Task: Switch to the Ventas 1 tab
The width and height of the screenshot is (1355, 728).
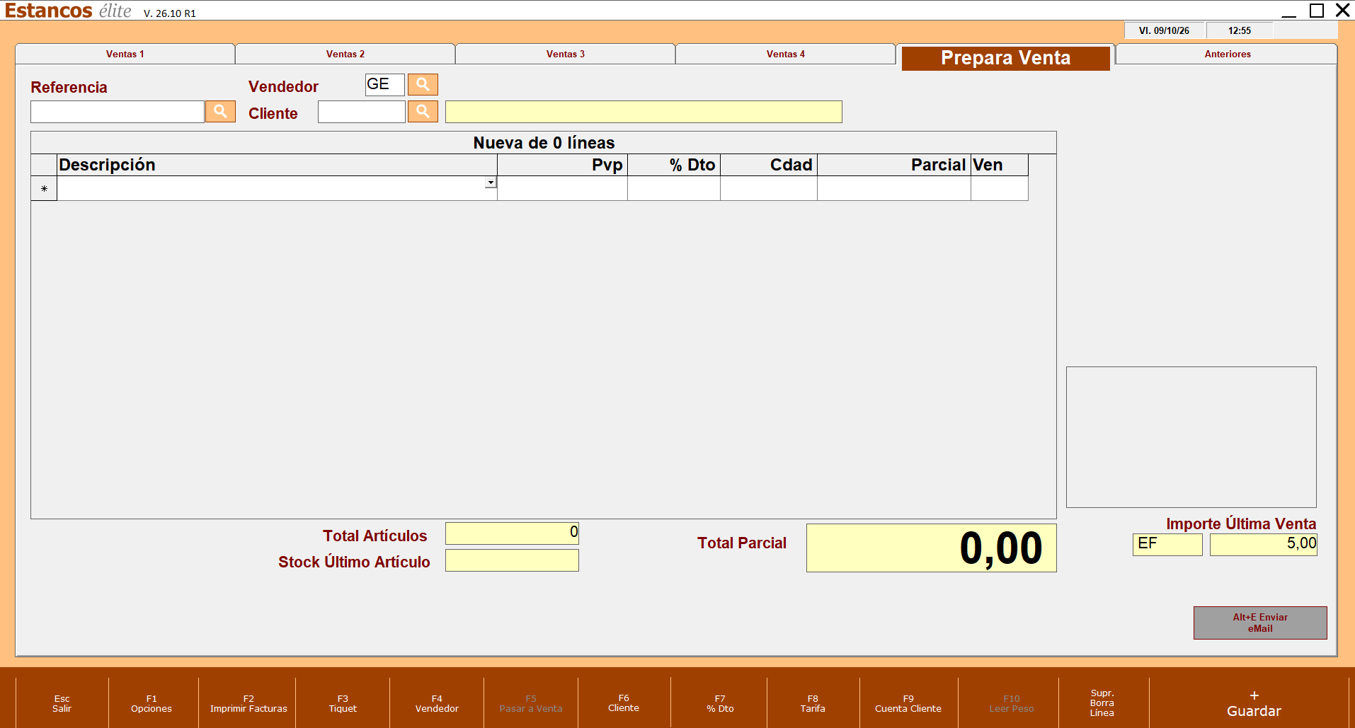Action: (125, 54)
